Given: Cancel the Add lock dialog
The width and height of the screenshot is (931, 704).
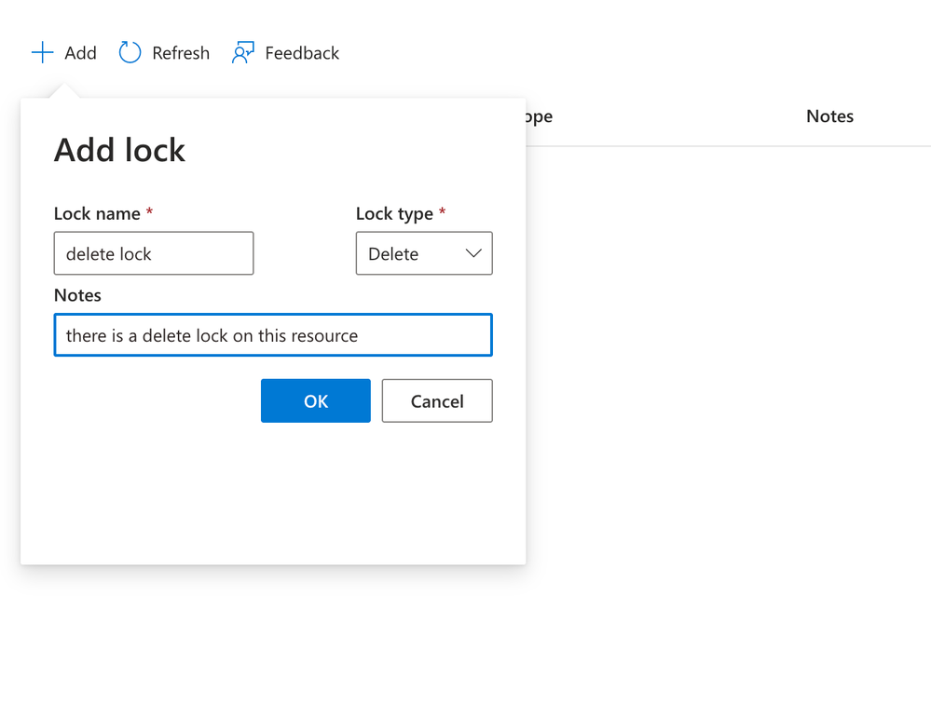Looking at the screenshot, I should point(437,401).
